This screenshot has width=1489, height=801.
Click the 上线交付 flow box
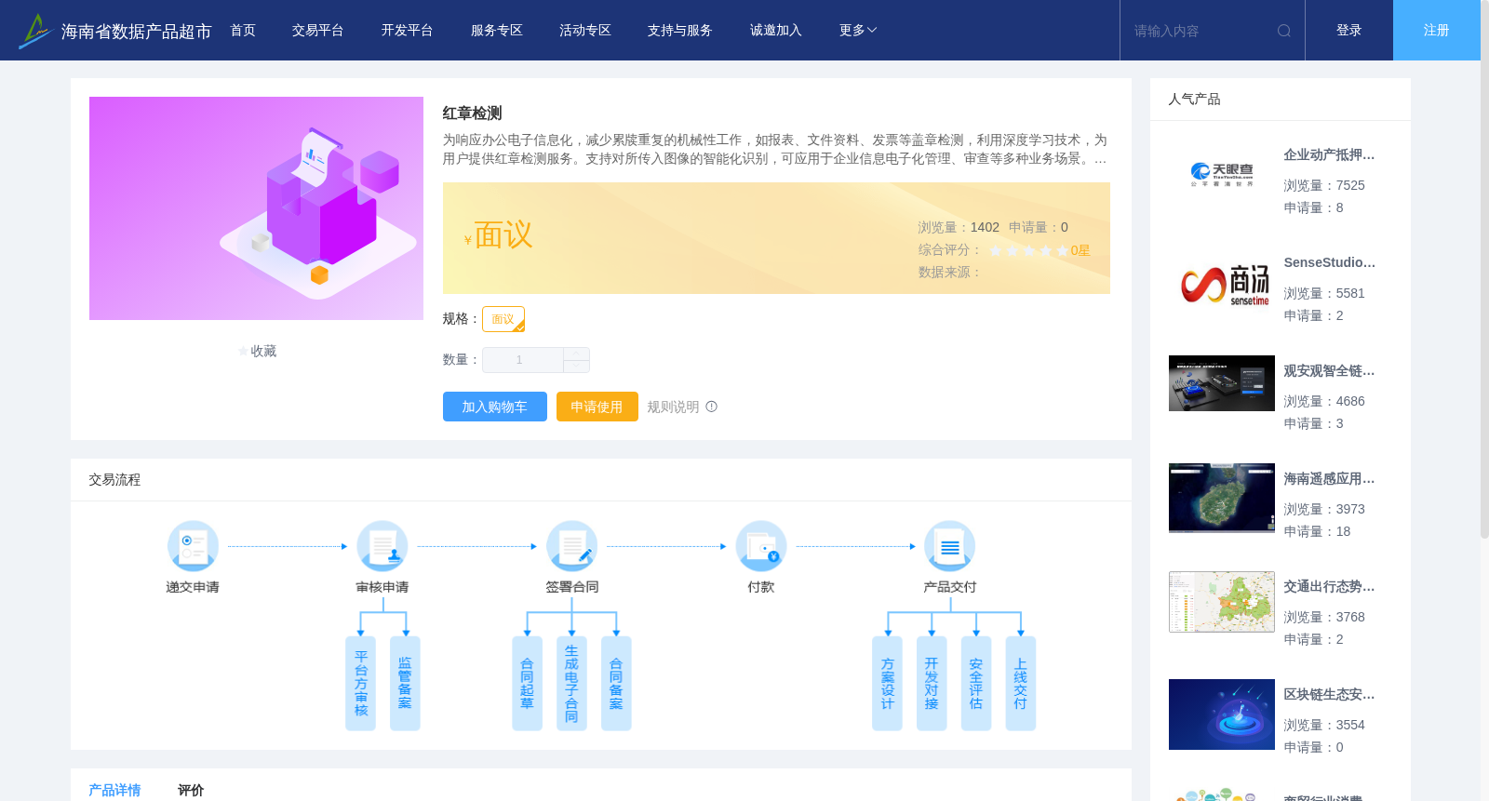click(1021, 684)
